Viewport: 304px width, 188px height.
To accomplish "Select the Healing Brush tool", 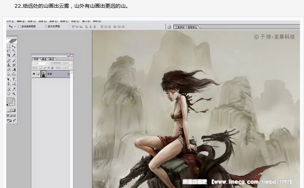I will [x=9, y=61].
